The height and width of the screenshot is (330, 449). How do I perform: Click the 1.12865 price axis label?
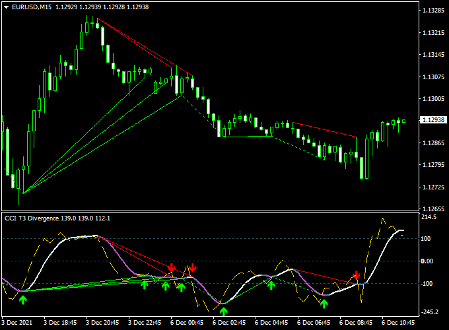tap(433, 143)
